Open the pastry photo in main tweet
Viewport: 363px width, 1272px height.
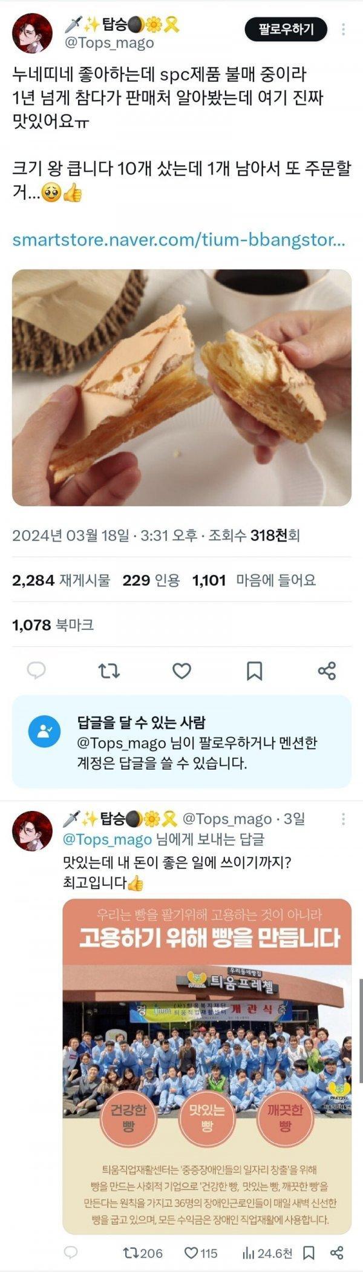(181, 387)
